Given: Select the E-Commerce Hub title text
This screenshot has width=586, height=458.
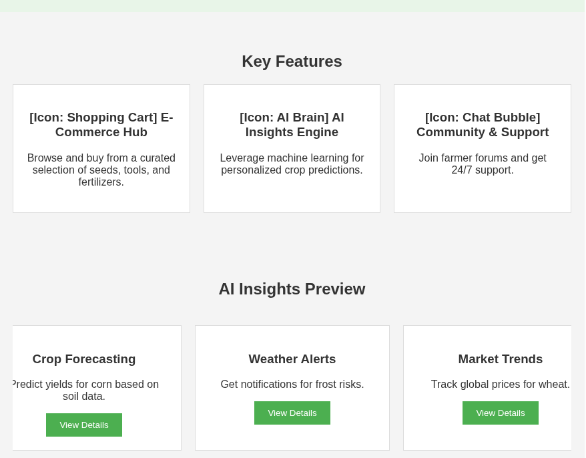Looking at the screenshot, I should point(101,124).
